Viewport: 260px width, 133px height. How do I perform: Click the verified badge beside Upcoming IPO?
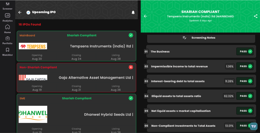[28, 12]
